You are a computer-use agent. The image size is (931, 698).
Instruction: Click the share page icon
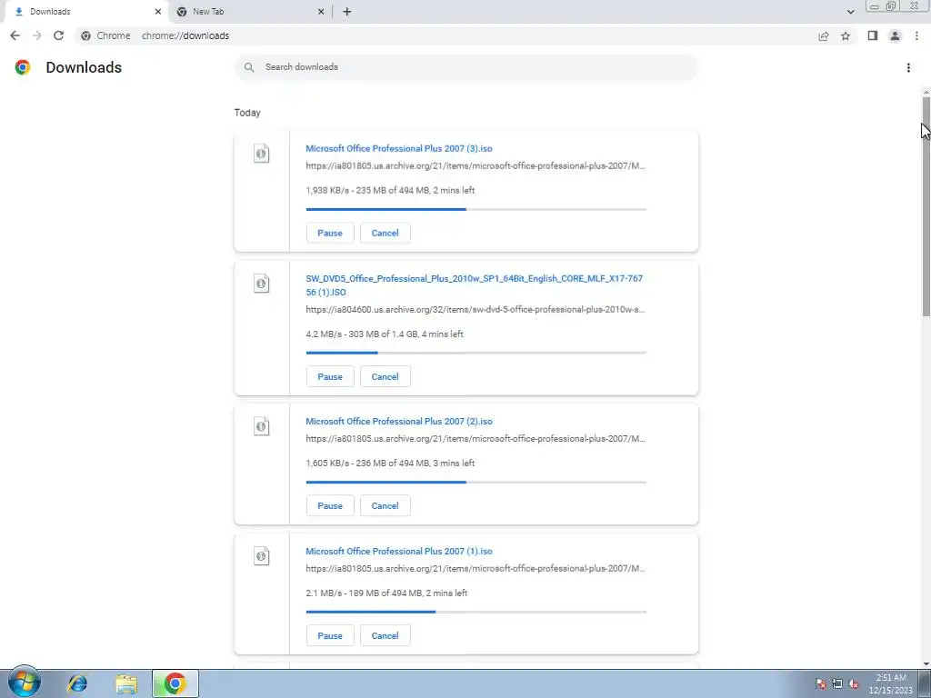click(x=824, y=36)
